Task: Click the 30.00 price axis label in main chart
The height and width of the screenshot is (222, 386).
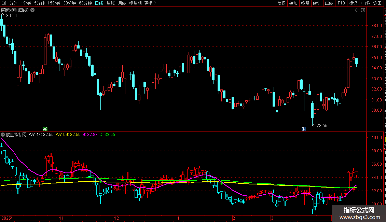Action: tap(376, 110)
